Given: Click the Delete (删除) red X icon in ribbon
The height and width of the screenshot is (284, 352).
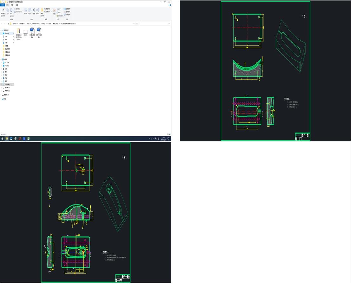Looking at the screenshot, I should (x=34, y=10).
